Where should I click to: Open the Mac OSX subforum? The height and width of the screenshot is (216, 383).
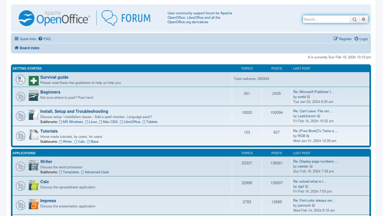109,122
